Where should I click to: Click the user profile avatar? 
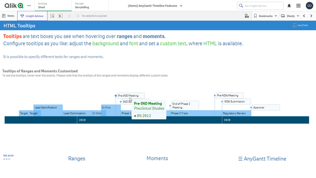pos(309,6)
